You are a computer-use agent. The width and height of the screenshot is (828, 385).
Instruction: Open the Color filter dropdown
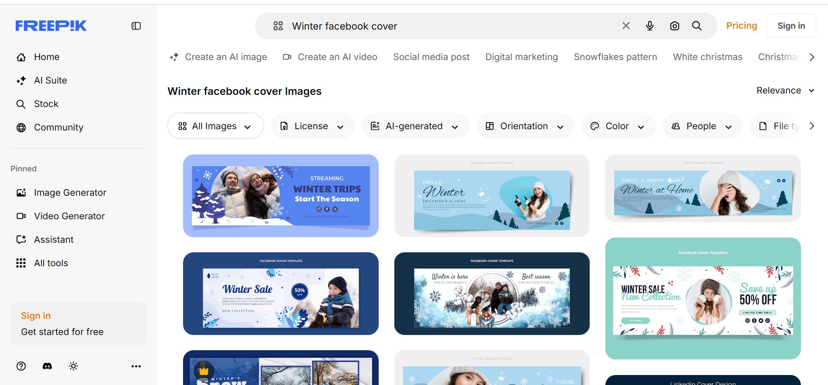618,126
